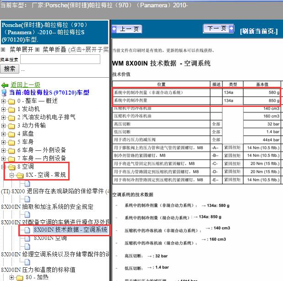Go to previous page with 上一页 button

[127, 29]
